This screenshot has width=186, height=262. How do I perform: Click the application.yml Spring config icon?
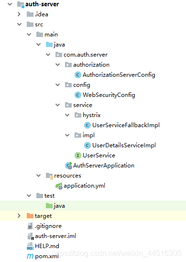tap(59, 186)
